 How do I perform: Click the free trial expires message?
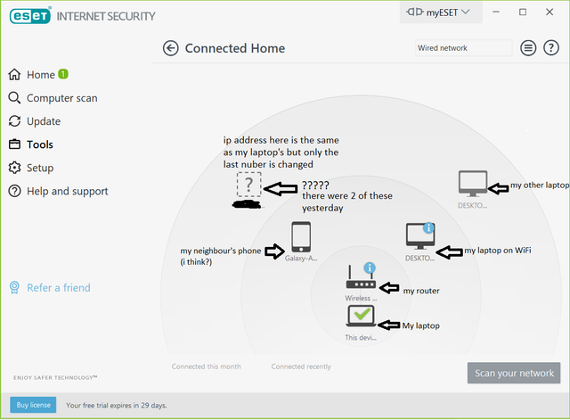pos(117,405)
